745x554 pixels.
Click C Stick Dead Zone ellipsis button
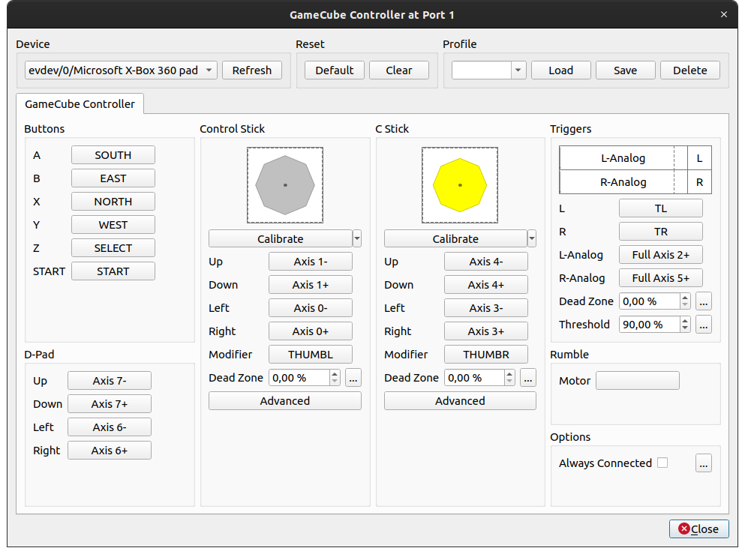[528, 378]
